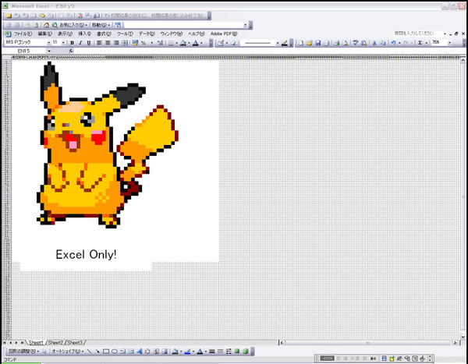The width and height of the screenshot is (468, 364).
Task: Select the Rectangle drawing tool
Action: (x=106, y=352)
